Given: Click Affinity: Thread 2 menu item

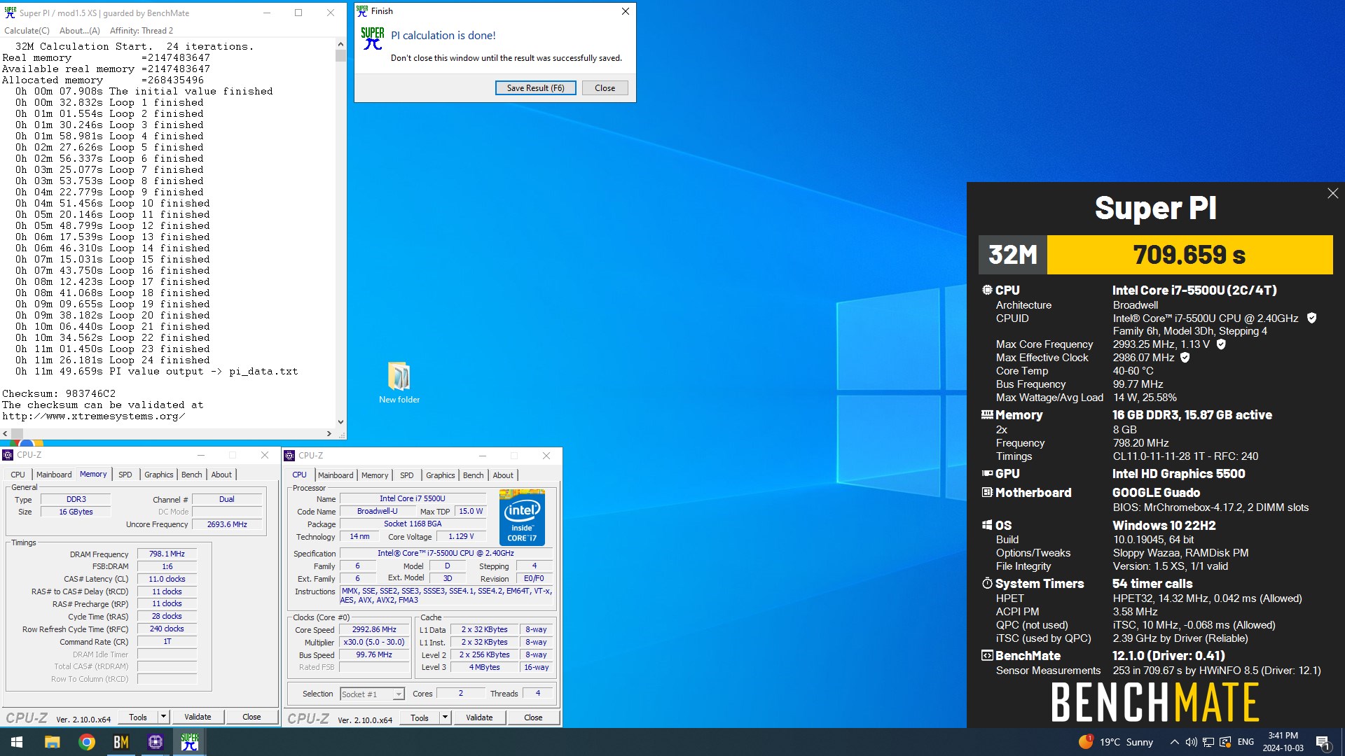Looking at the screenshot, I should tap(142, 31).
